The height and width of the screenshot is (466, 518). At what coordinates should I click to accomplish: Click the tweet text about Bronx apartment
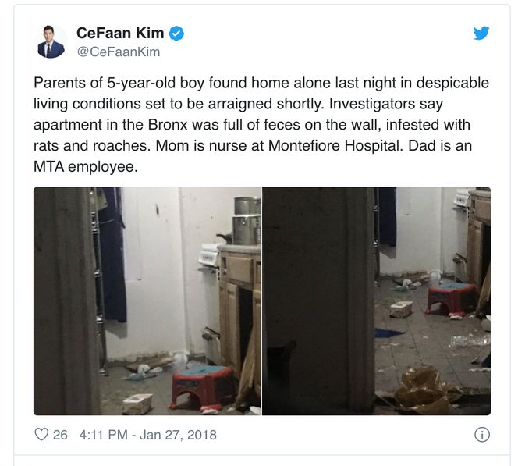coord(261,125)
